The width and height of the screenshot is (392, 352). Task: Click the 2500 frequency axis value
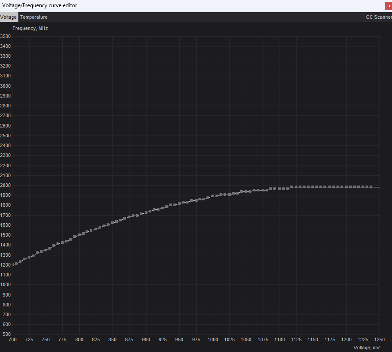(x=5, y=136)
